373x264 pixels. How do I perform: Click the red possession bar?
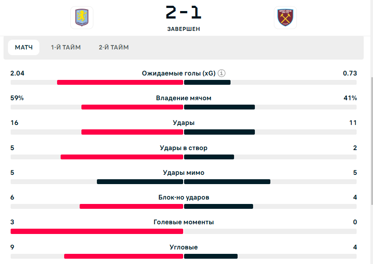pos(132,107)
